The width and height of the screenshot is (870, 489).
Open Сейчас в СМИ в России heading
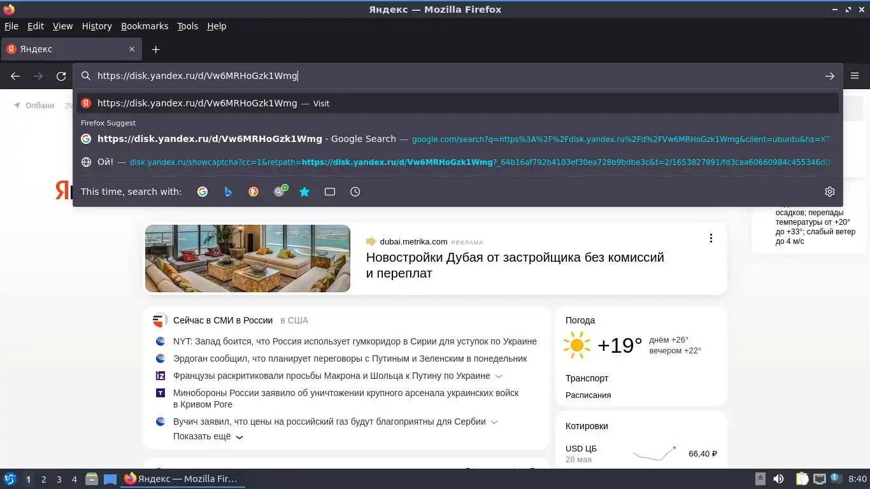coord(223,320)
